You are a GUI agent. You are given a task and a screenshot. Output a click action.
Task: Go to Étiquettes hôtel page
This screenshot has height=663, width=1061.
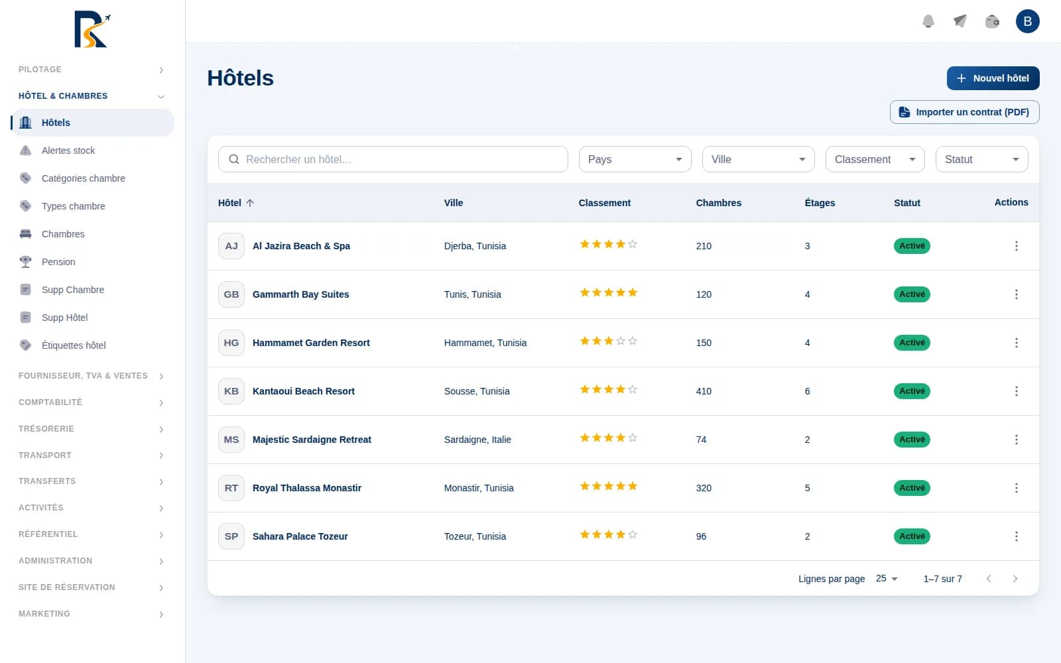[x=93, y=345]
